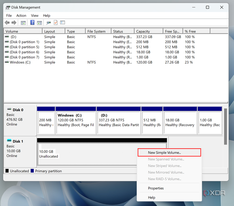Select the (Disk 0 partition 1) row text
The height and width of the screenshot is (206, 234).
24,42
